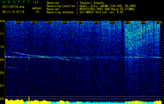Screen dimensions: 164x104
Task: Click the 0.8 kHz axis value
Action: (x=2, y=73)
